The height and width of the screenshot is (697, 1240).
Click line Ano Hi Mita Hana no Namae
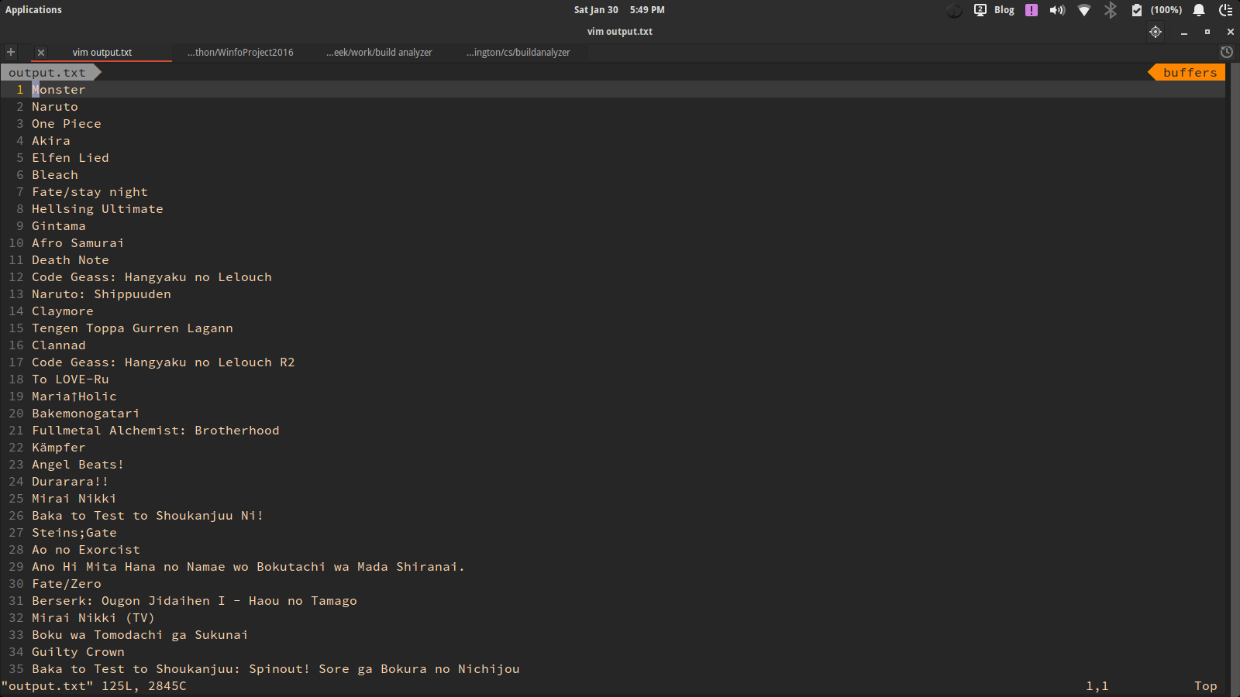click(248, 567)
